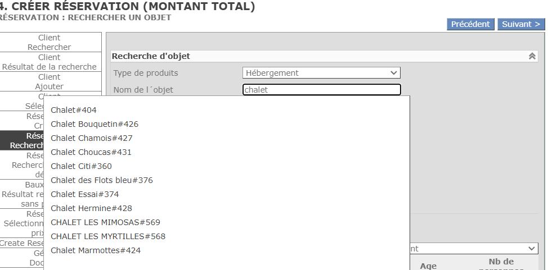Choose Chalet Bouquetin#426 suggestion

point(95,124)
